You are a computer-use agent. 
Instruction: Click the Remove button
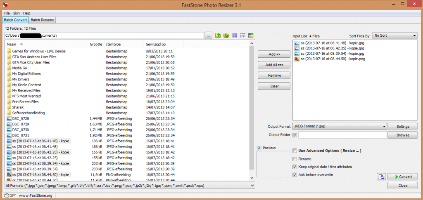[x=274, y=75]
